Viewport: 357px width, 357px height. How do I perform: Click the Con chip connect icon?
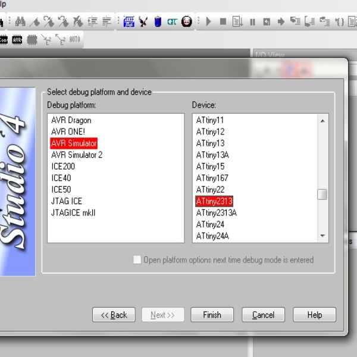(x=4, y=40)
